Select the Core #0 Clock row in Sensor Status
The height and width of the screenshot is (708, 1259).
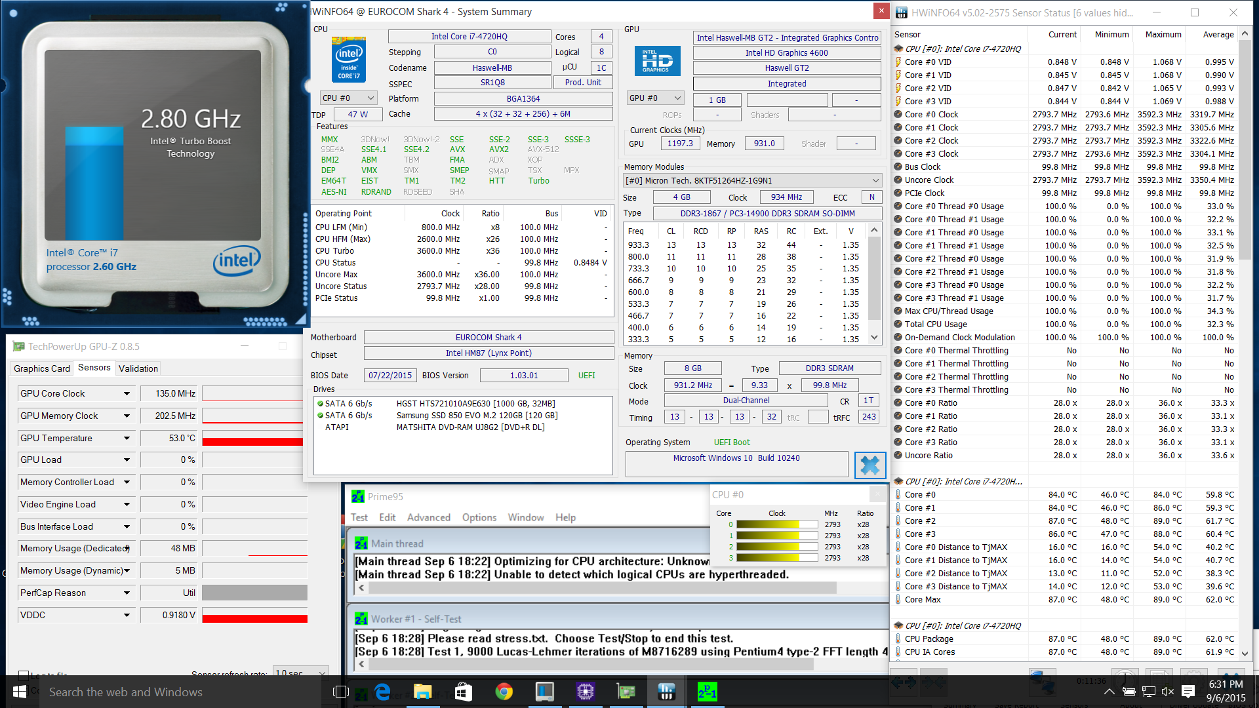point(1065,114)
